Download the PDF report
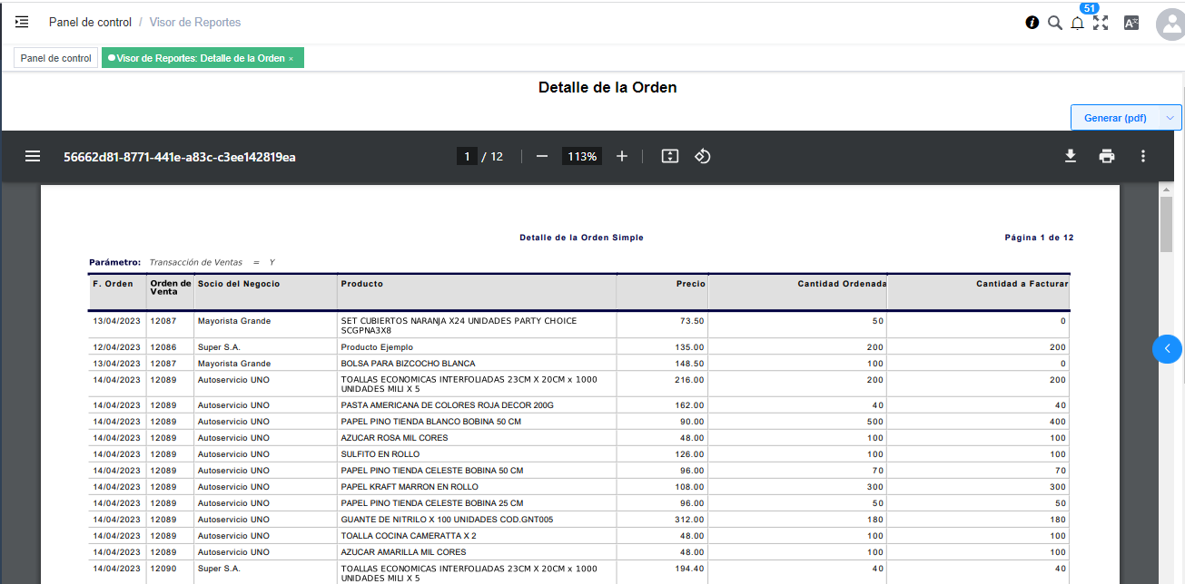 click(1071, 156)
